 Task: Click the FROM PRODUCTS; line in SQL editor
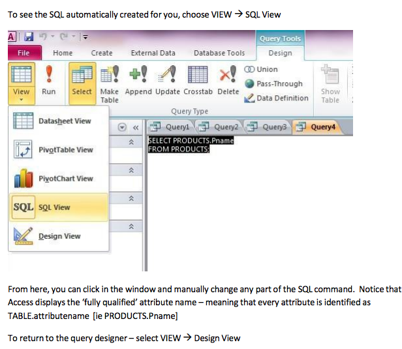coord(179,149)
